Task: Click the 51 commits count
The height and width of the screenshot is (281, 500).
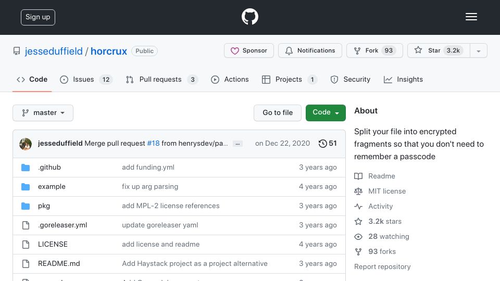Action: coord(333,144)
